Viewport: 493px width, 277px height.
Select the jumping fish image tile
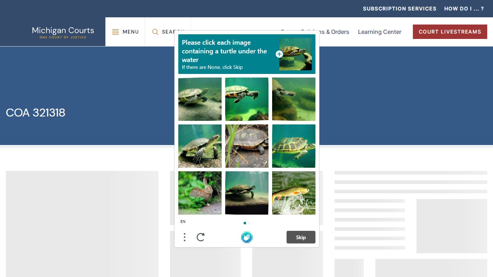[x=294, y=193]
